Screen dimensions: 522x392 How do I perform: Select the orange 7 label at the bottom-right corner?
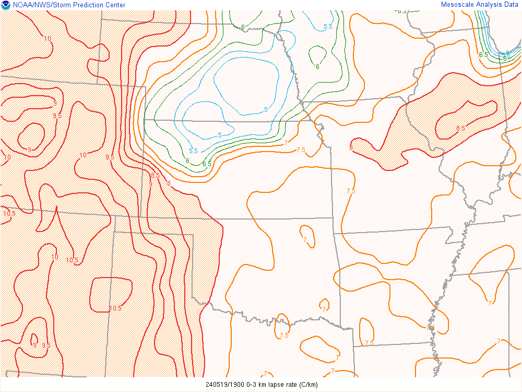499,341
